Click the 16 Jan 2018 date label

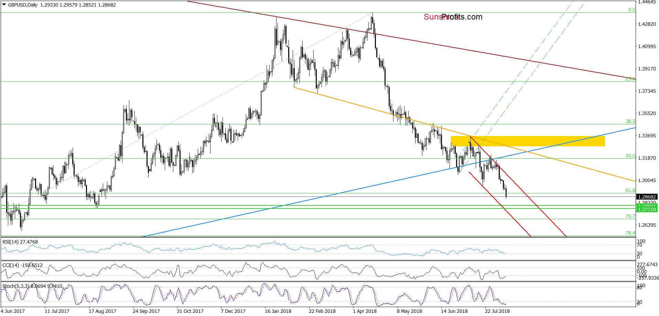278,311
